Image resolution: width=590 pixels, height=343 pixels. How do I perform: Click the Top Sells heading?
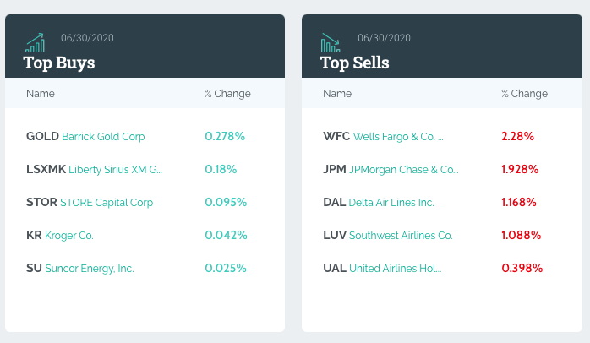pos(354,63)
